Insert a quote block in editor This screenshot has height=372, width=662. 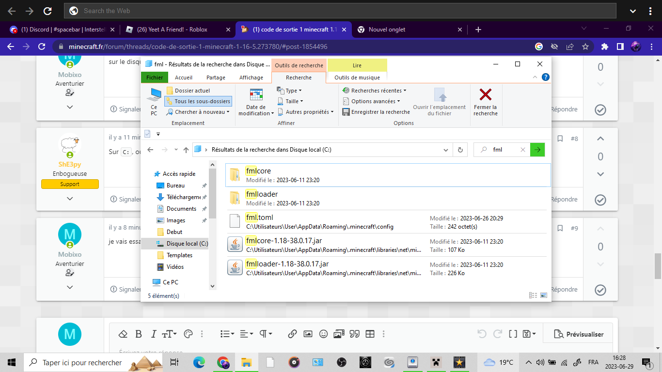click(x=354, y=334)
